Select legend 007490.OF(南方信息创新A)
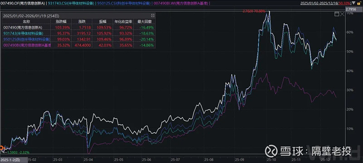This screenshot has width=363, height=163. [22, 3]
